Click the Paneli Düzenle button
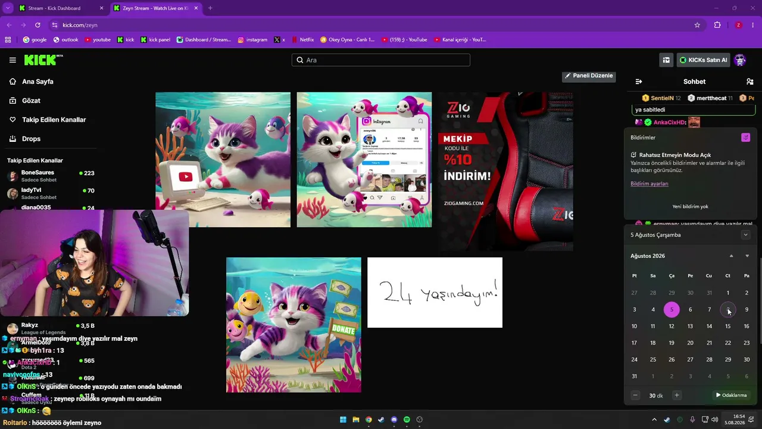The image size is (762, 429). pos(589,76)
